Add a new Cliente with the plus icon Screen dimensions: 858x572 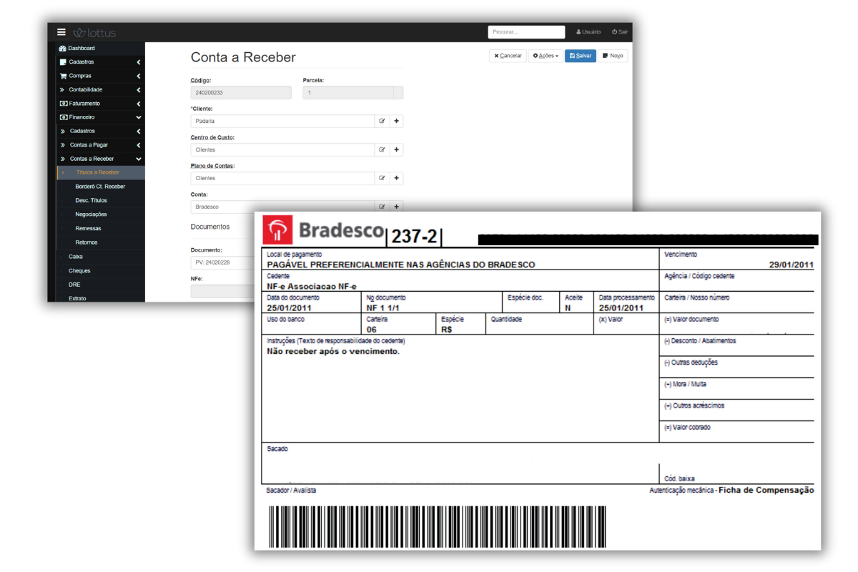pyautogui.click(x=397, y=122)
